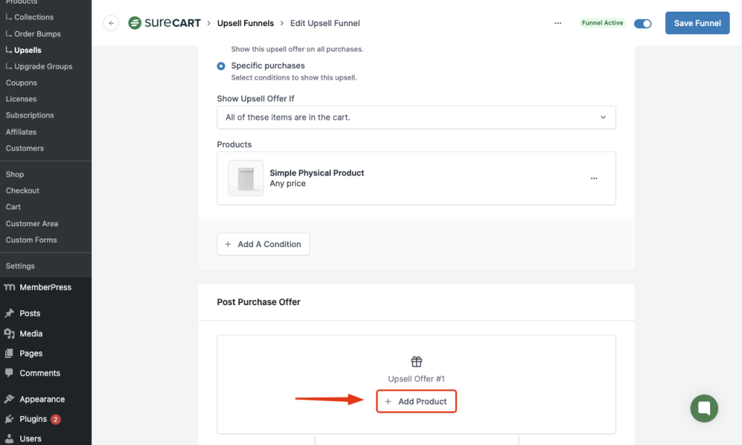Click the Save Funnel button
This screenshot has height=445, width=742.
click(x=697, y=23)
